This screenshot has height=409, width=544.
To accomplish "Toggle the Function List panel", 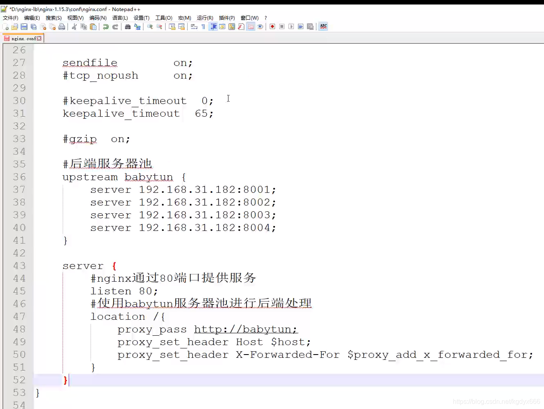I will [x=241, y=27].
